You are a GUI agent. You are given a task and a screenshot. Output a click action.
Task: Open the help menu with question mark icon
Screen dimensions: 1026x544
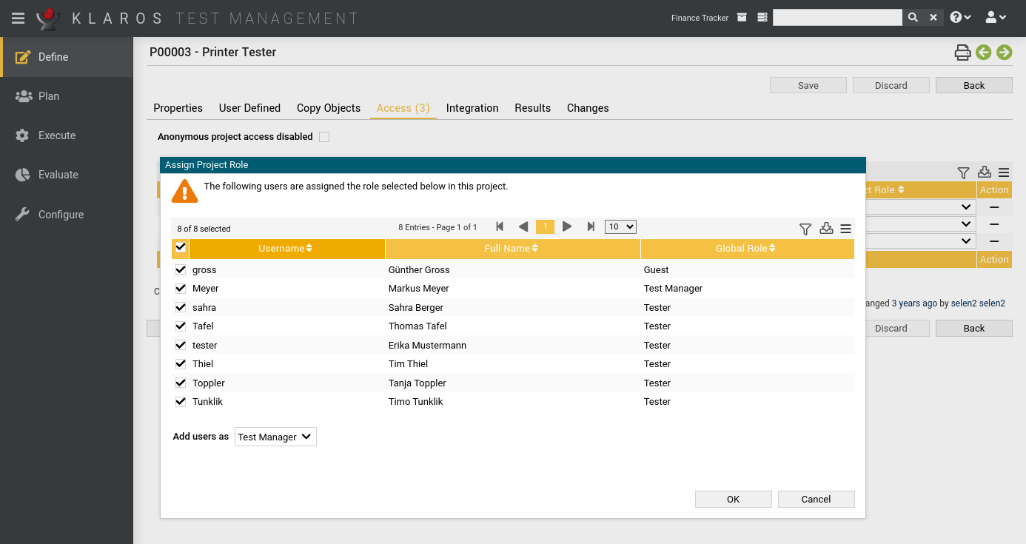pos(958,17)
